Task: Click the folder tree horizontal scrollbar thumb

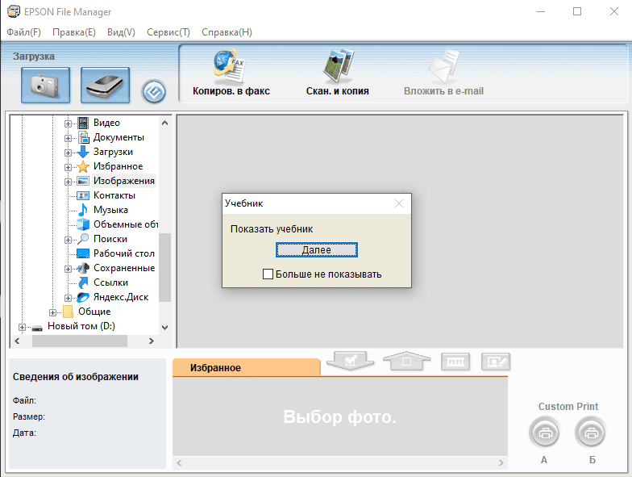Action: pos(80,341)
